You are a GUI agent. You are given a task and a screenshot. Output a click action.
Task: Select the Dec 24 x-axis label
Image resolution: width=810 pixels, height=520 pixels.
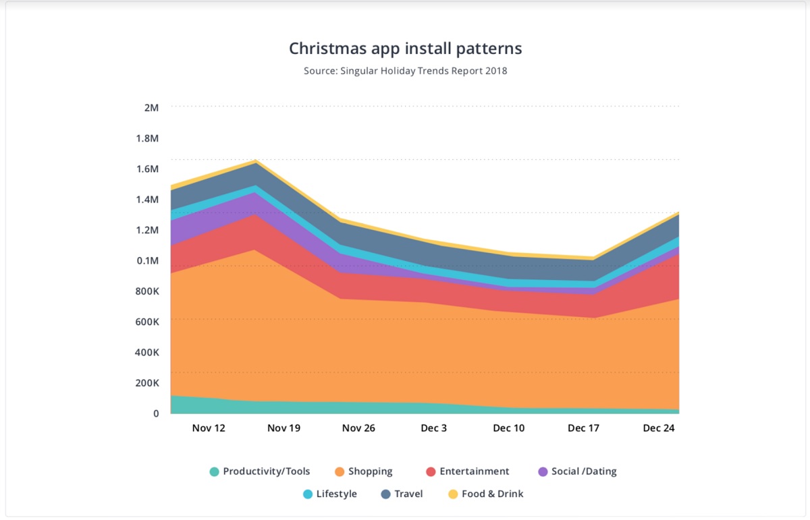tap(659, 428)
